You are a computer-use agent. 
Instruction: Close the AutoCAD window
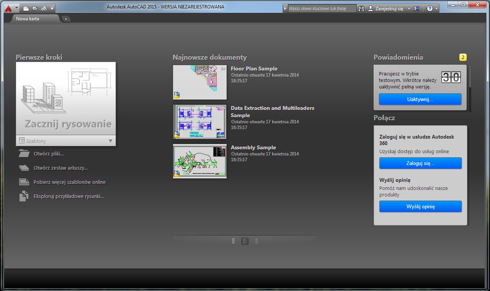(x=477, y=5)
